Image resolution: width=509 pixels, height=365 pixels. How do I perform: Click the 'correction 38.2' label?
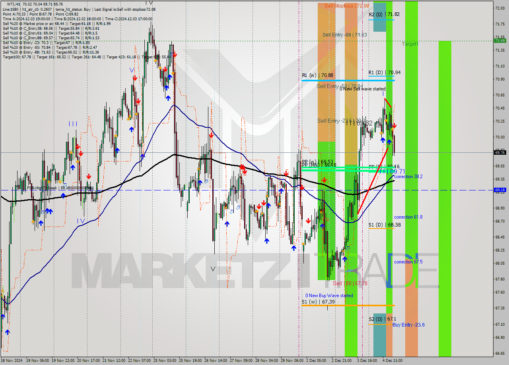click(x=408, y=177)
